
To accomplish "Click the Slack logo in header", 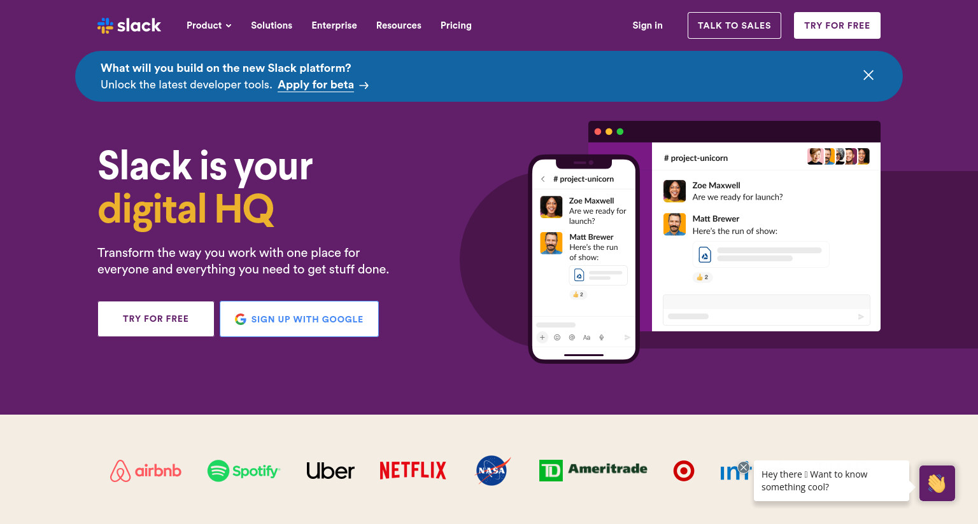I will pyautogui.click(x=129, y=25).
